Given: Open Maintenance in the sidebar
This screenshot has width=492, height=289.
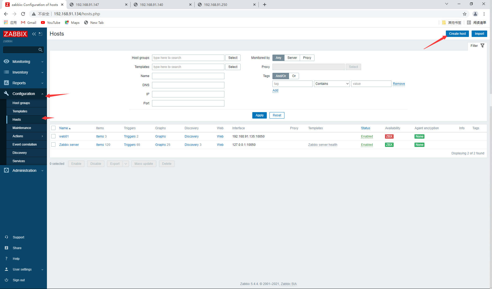Looking at the screenshot, I should [22, 128].
